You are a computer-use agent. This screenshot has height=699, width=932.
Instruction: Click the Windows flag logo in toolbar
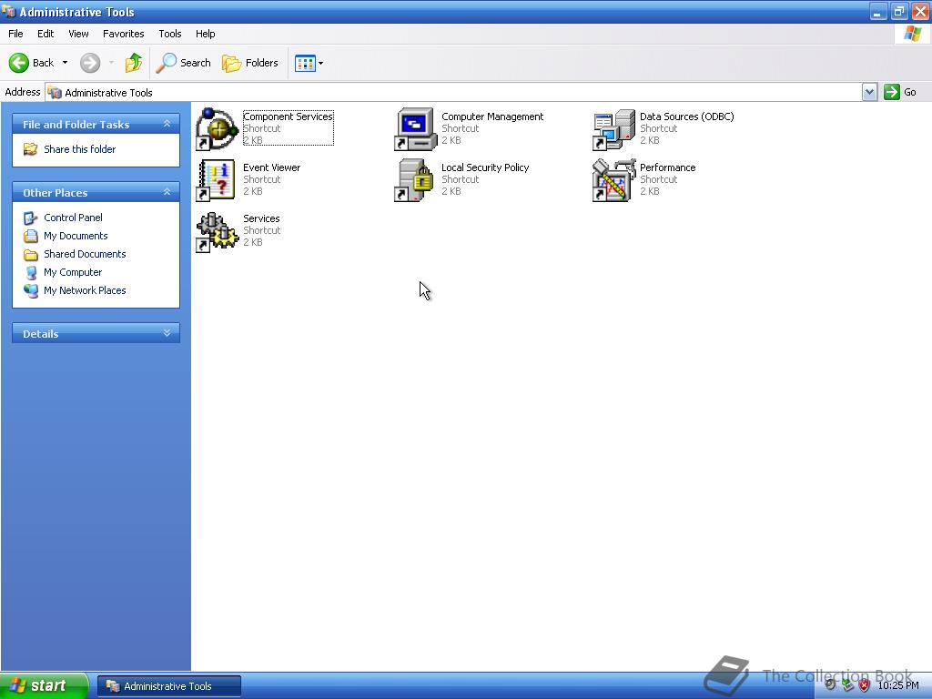click(x=912, y=34)
